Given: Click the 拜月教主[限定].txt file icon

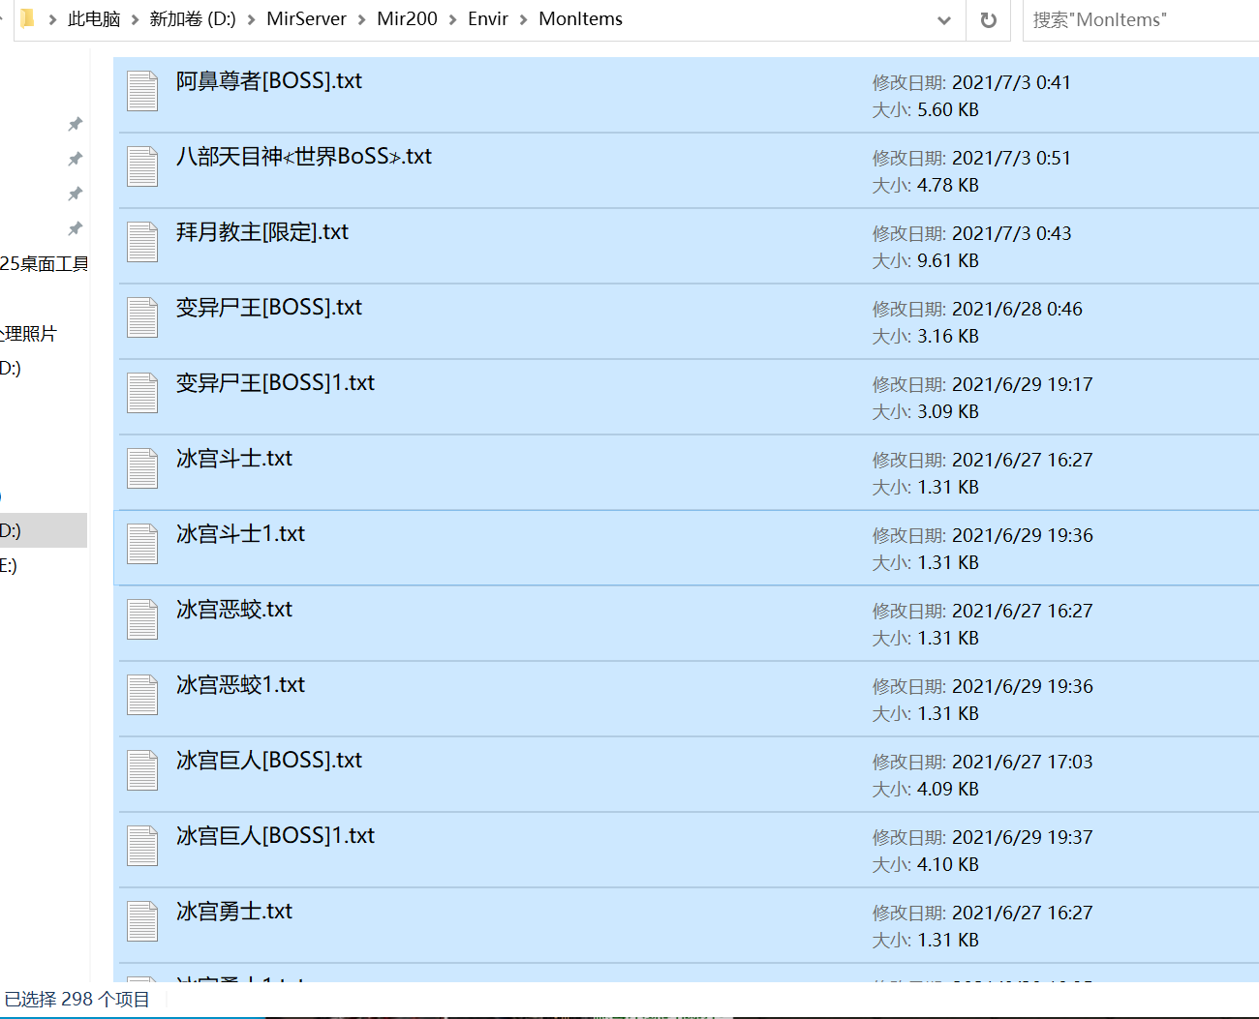Looking at the screenshot, I should (x=142, y=242).
